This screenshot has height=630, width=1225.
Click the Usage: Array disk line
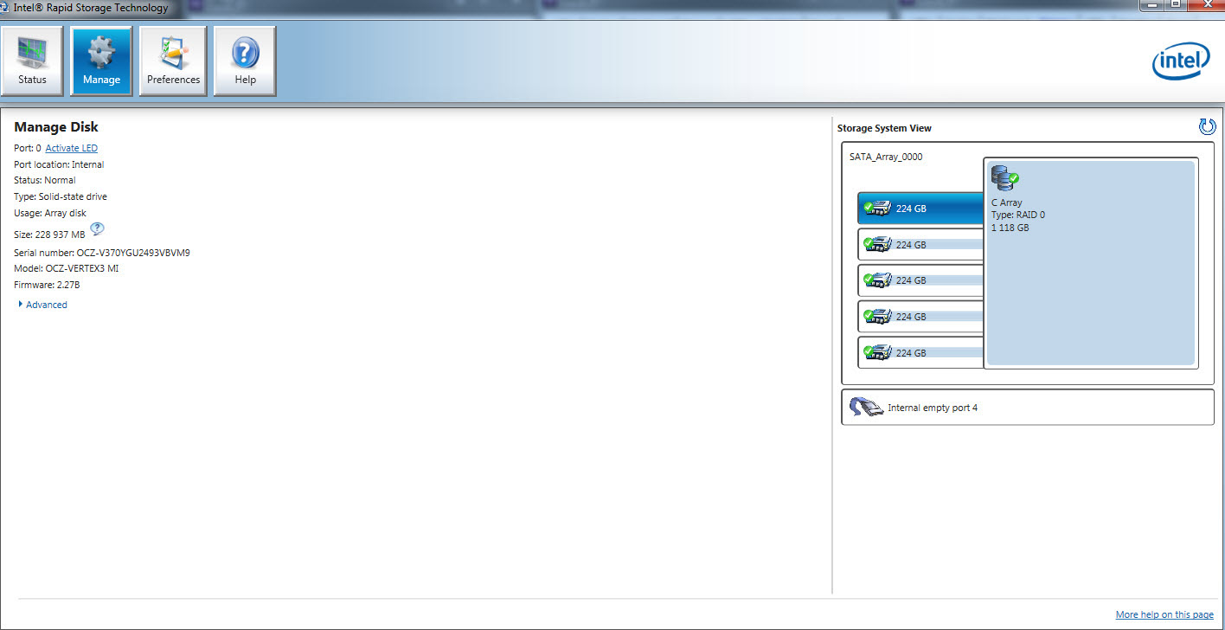[x=50, y=213]
